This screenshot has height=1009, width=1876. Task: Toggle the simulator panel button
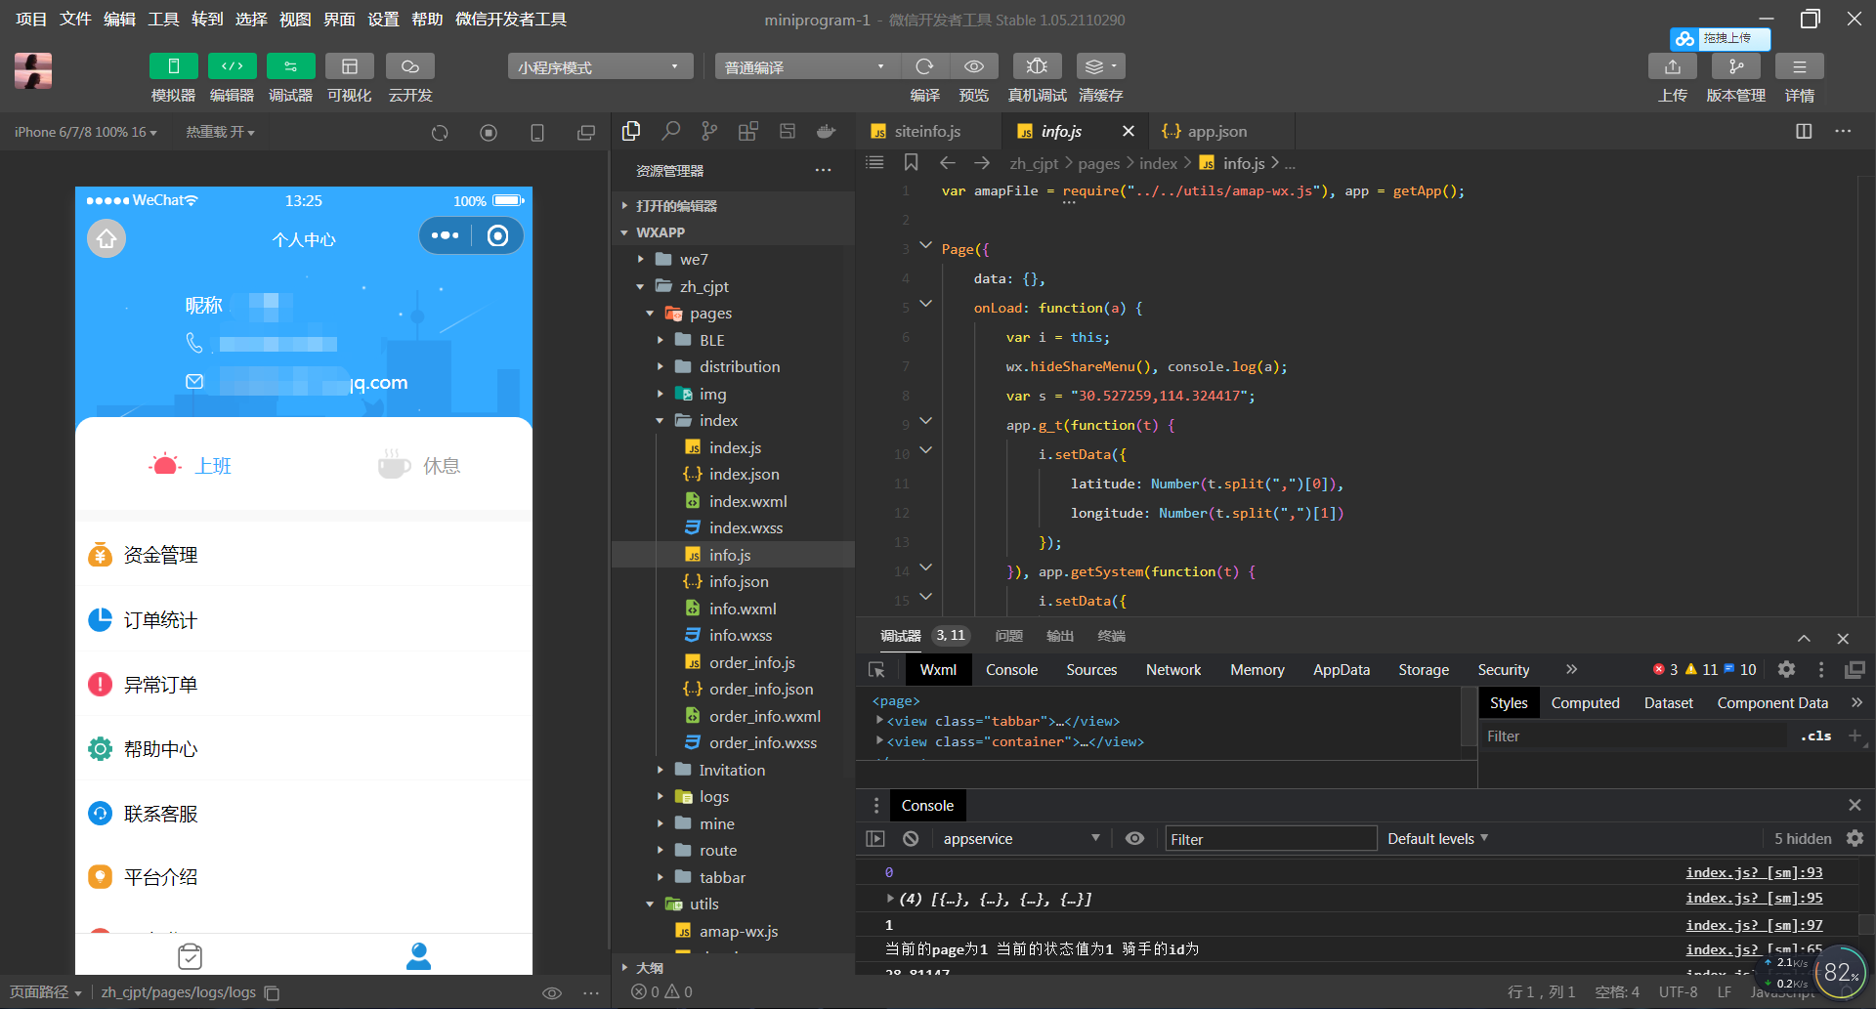(173, 66)
